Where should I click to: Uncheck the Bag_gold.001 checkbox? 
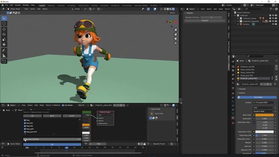(25, 132)
